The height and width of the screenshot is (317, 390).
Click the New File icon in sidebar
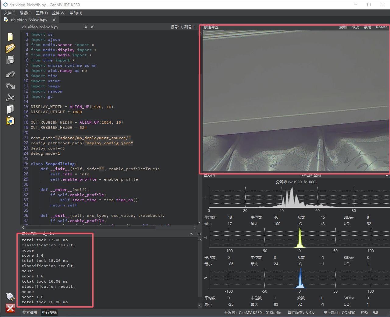click(x=10, y=37)
